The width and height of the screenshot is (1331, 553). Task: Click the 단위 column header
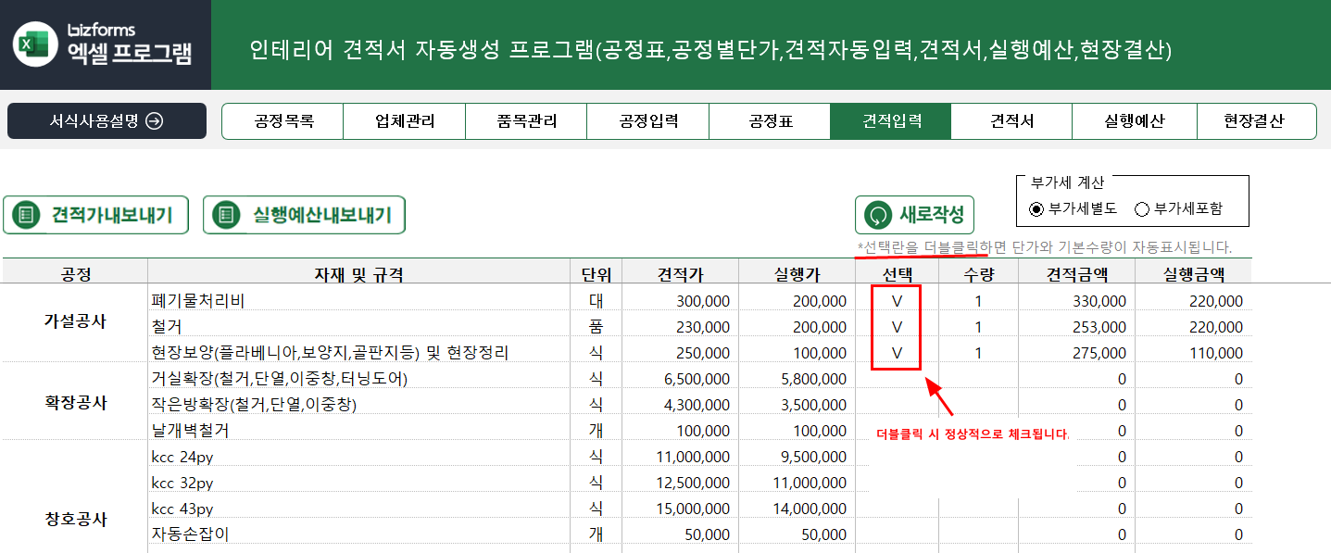click(596, 273)
